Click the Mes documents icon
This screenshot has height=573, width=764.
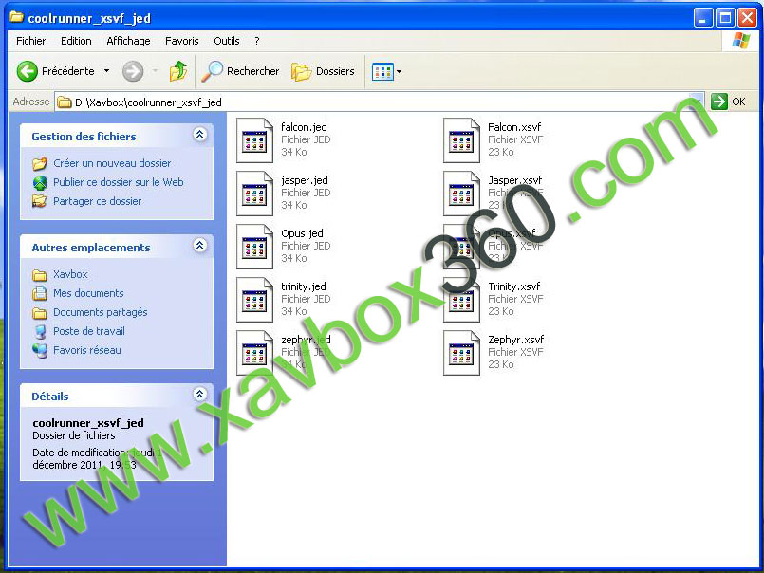(x=40, y=293)
